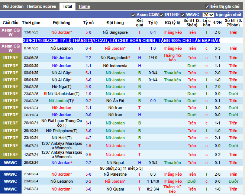Open Nữ Lebanon on 07/07/25 row
Viewport: 245px width, 195px height.
[x=62, y=48]
